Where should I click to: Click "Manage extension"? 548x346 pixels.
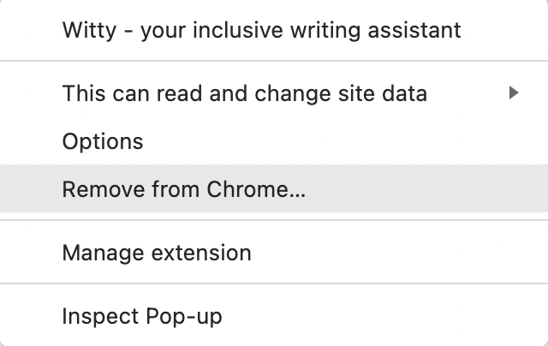[x=157, y=253]
